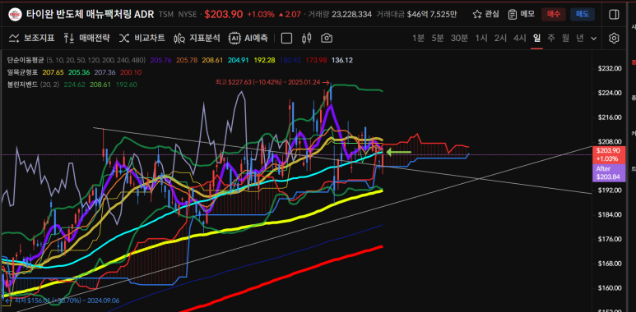Select the 주 weekly timeframe
This screenshot has height=312, width=636.
point(551,39)
